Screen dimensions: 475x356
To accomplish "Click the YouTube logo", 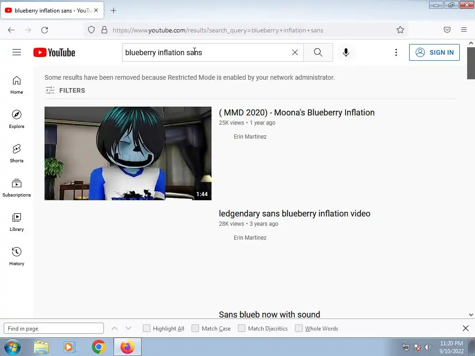I will tap(54, 52).
